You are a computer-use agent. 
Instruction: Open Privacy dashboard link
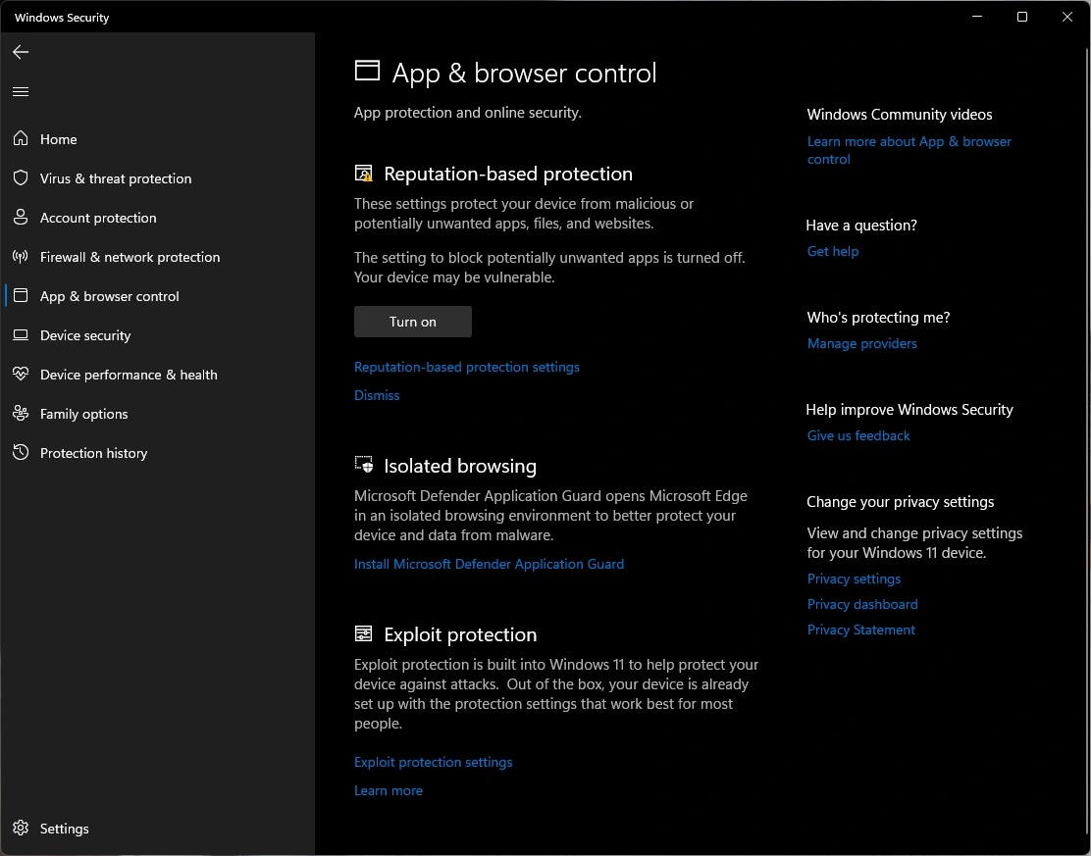[x=862, y=604]
